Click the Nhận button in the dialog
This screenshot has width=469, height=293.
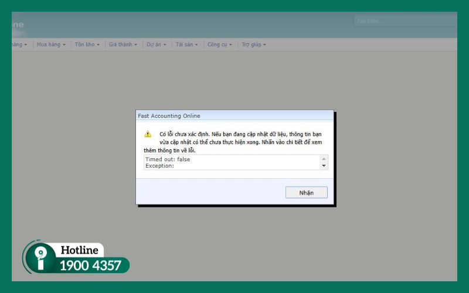(x=306, y=193)
